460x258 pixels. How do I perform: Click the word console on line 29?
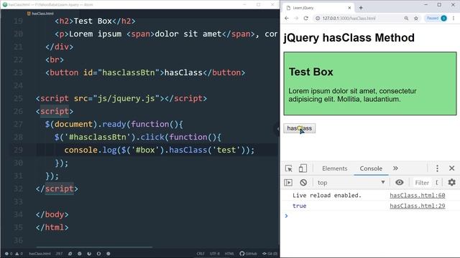point(80,150)
